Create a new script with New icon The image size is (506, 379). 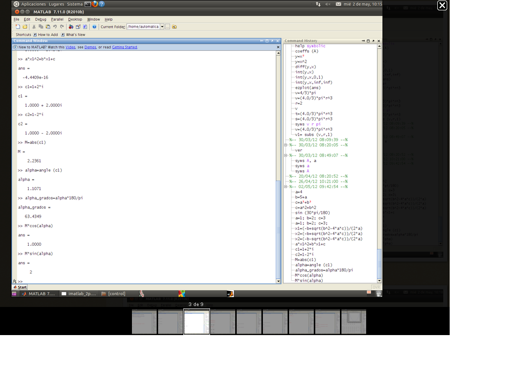[x=18, y=27]
